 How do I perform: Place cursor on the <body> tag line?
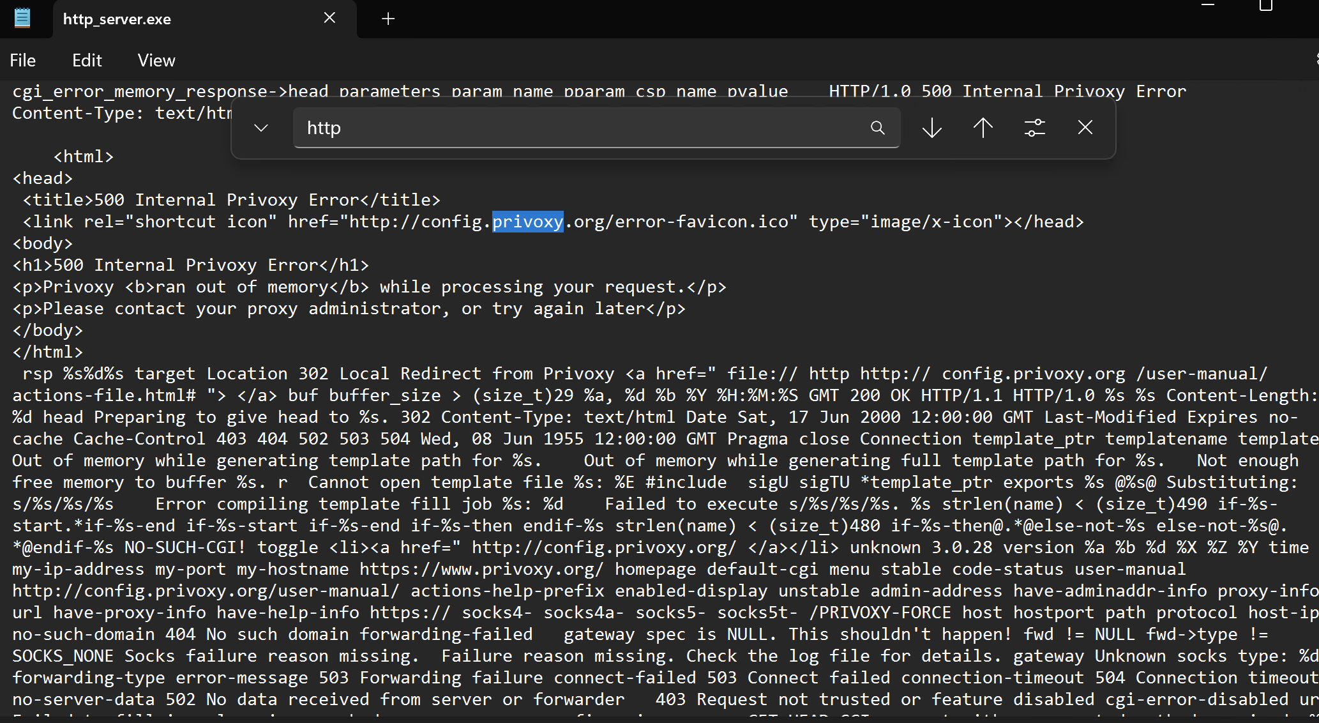pos(43,243)
